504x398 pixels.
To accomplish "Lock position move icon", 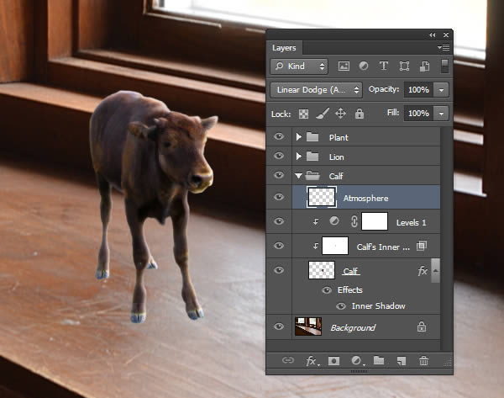I will click(340, 114).
